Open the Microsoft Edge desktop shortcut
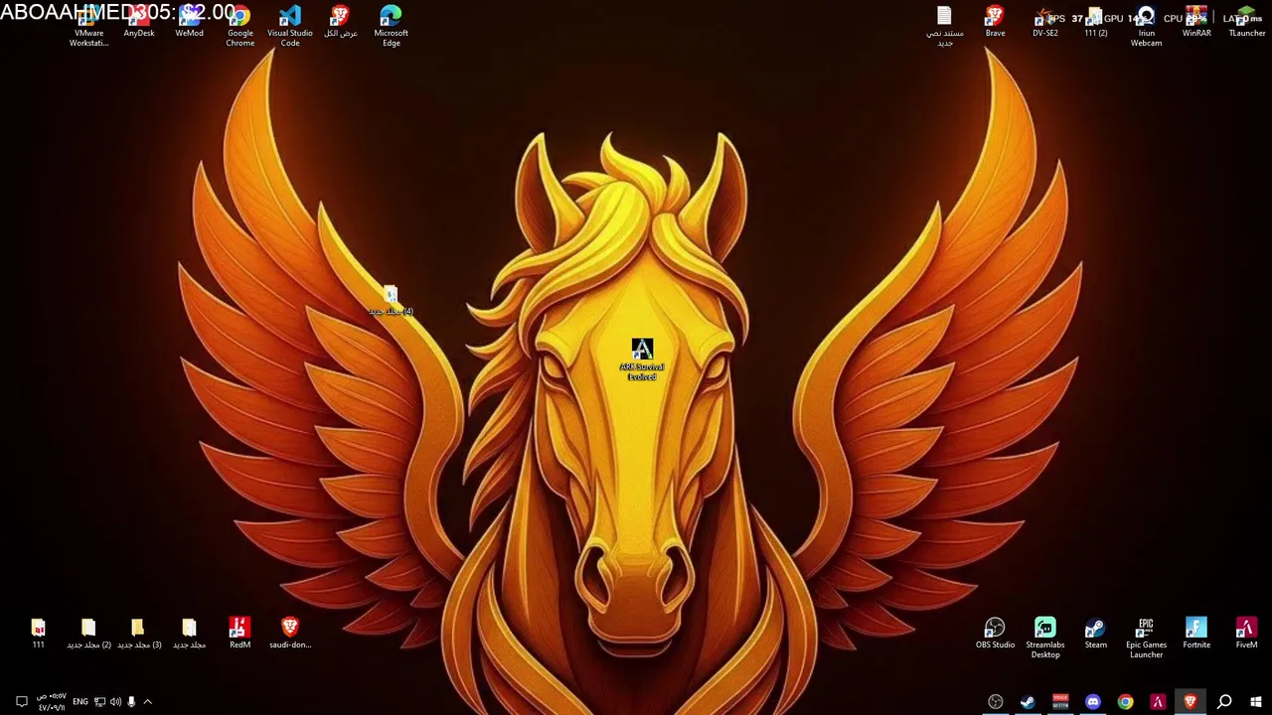 click(391, 27)
